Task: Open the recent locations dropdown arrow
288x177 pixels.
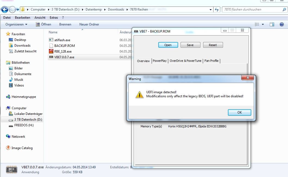Action: click(18, 10)
